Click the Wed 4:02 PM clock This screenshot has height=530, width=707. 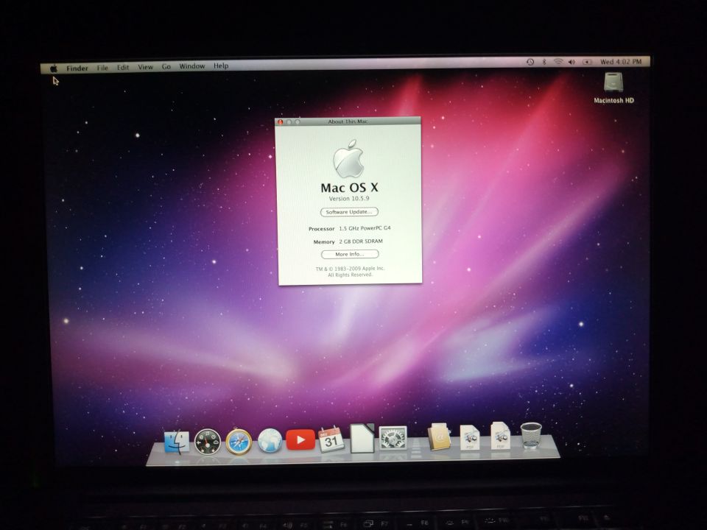tap(620, 61)
